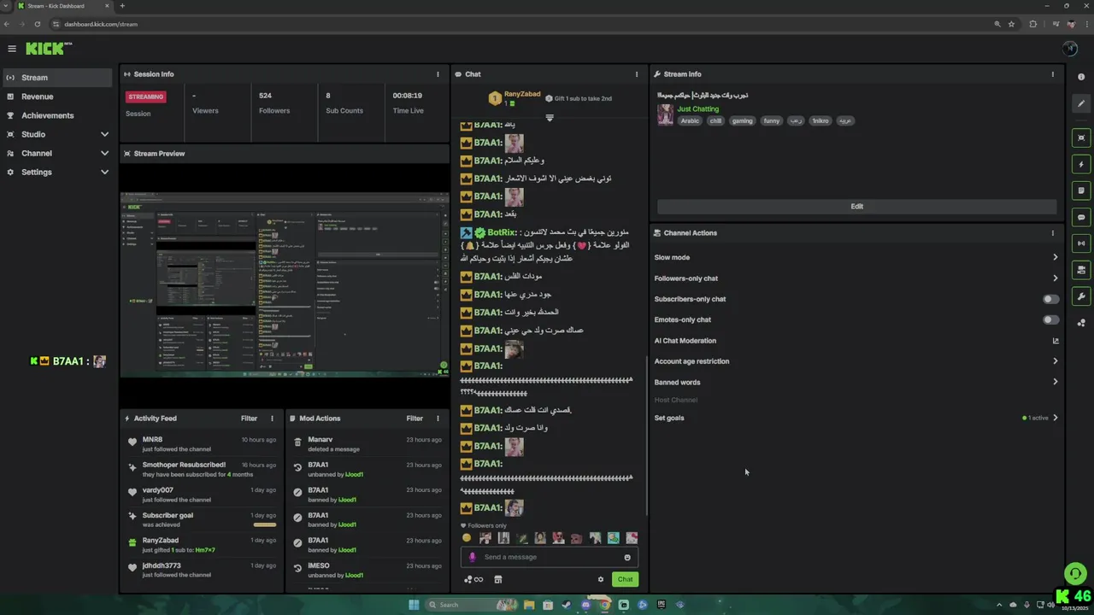Image resolution: width=1094 pixels, height=615 pixels.
Task: Toggle the lightning activity feed icon in right sidebar
Action: click(x=1081, y=164)
